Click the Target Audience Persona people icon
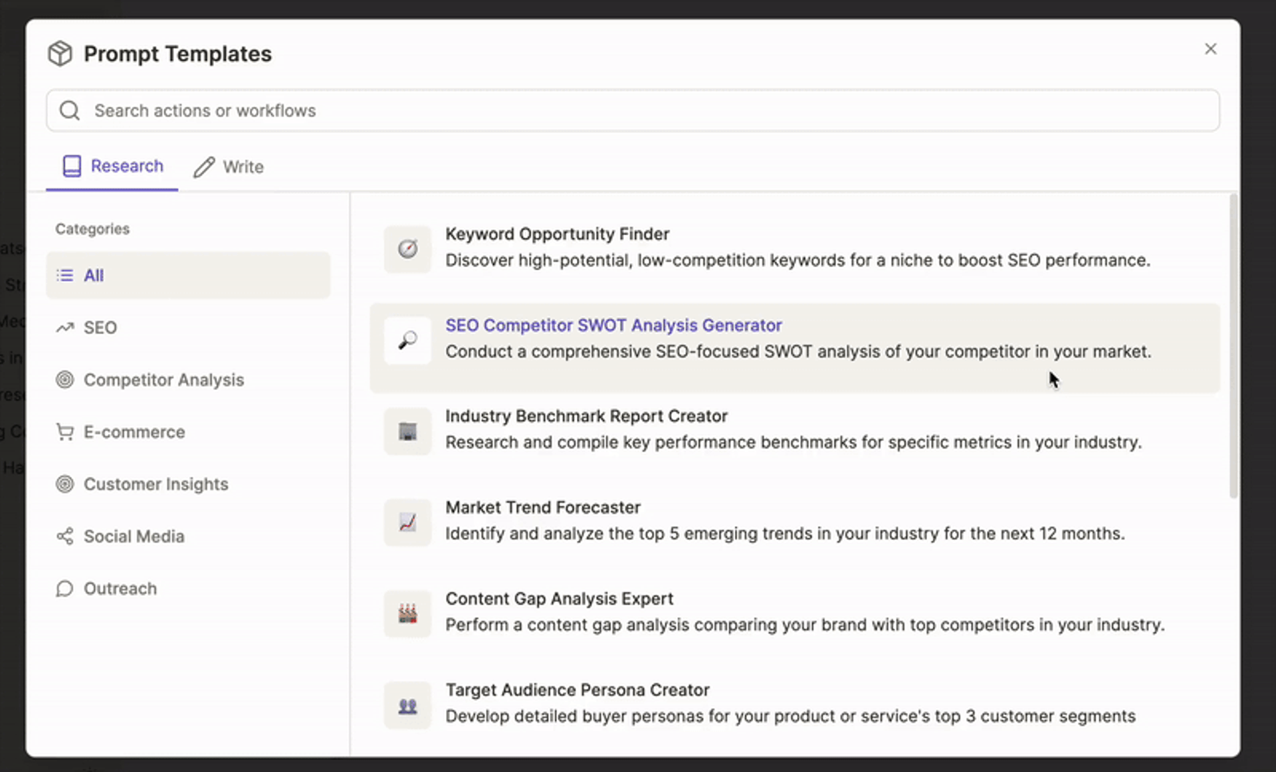1276x772 pixels. point(407,705)
